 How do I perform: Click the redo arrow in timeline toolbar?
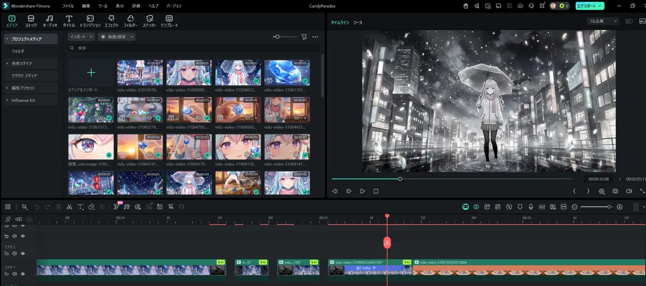[x=47, y=206]
